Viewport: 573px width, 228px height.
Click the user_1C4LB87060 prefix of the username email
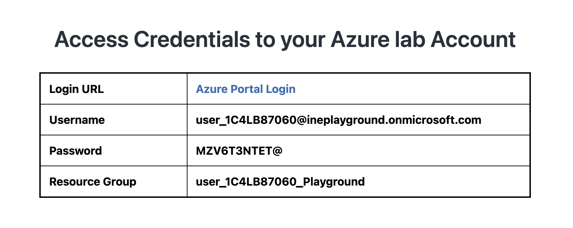[246, 120]
